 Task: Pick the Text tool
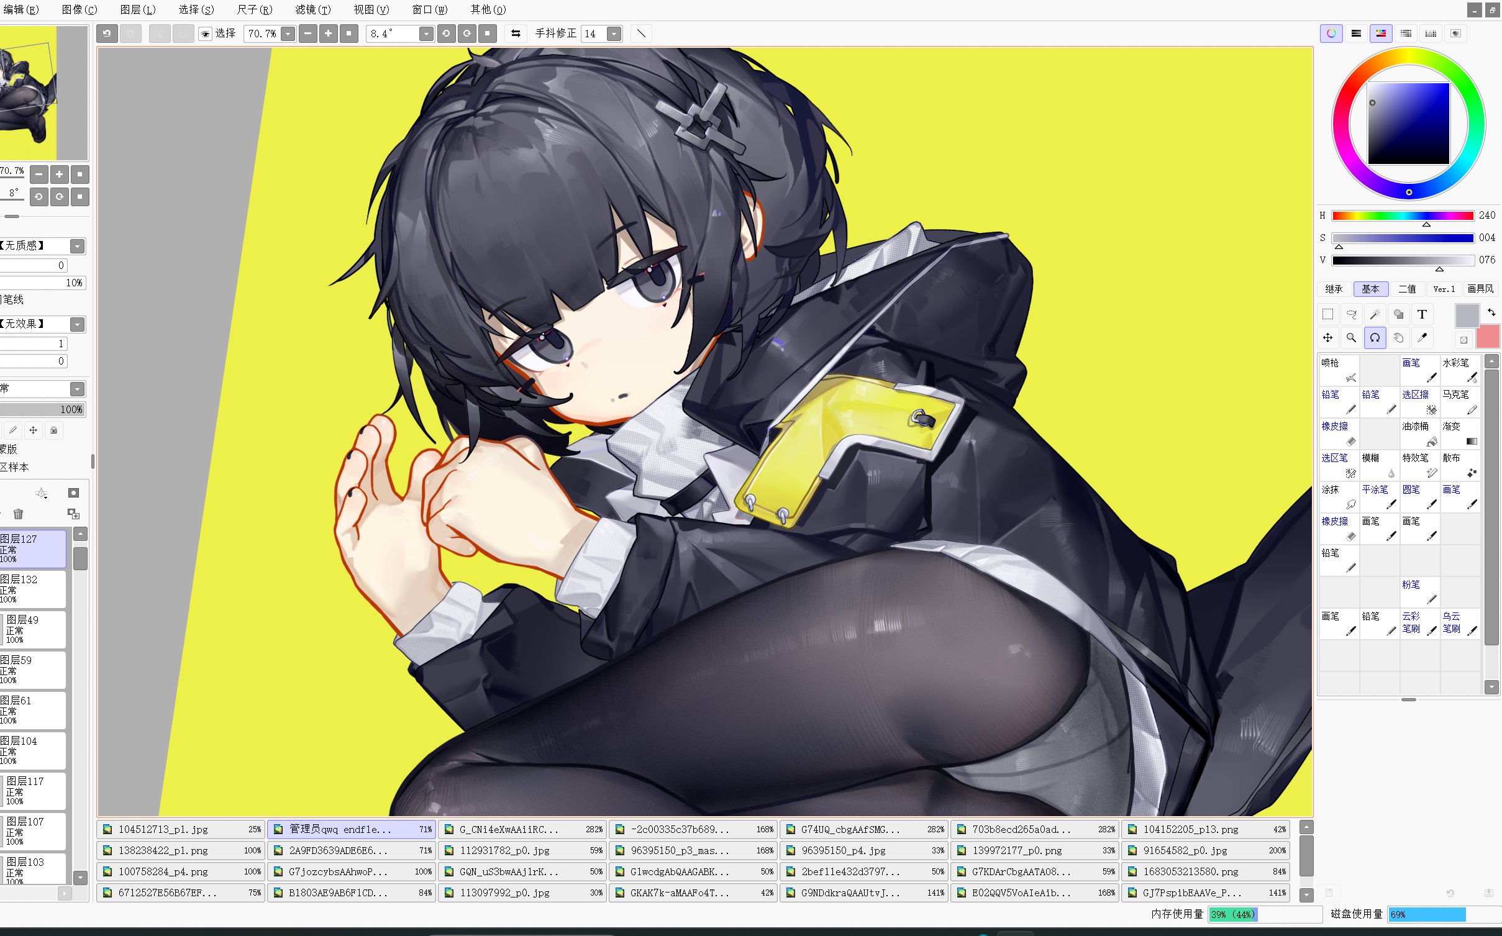tap(1422, 314)
